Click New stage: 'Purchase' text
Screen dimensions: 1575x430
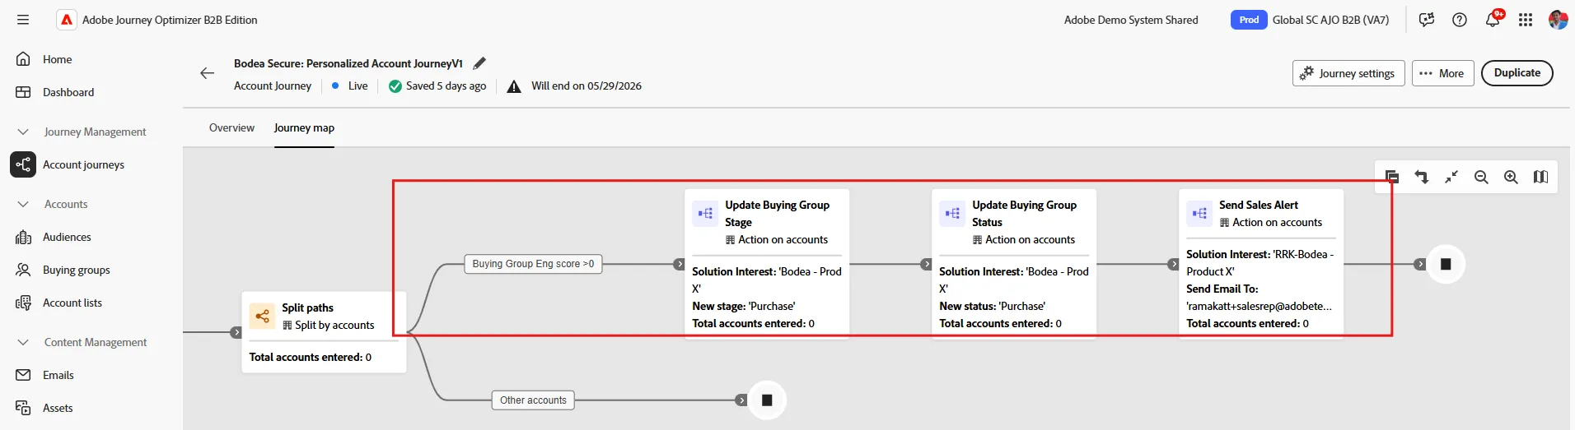(744, 306)
